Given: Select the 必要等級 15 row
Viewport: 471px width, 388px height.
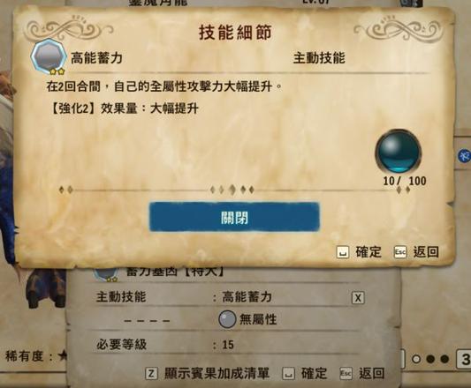Looking at the screenshot, I should pyautogui.click(x=228, y=345).
